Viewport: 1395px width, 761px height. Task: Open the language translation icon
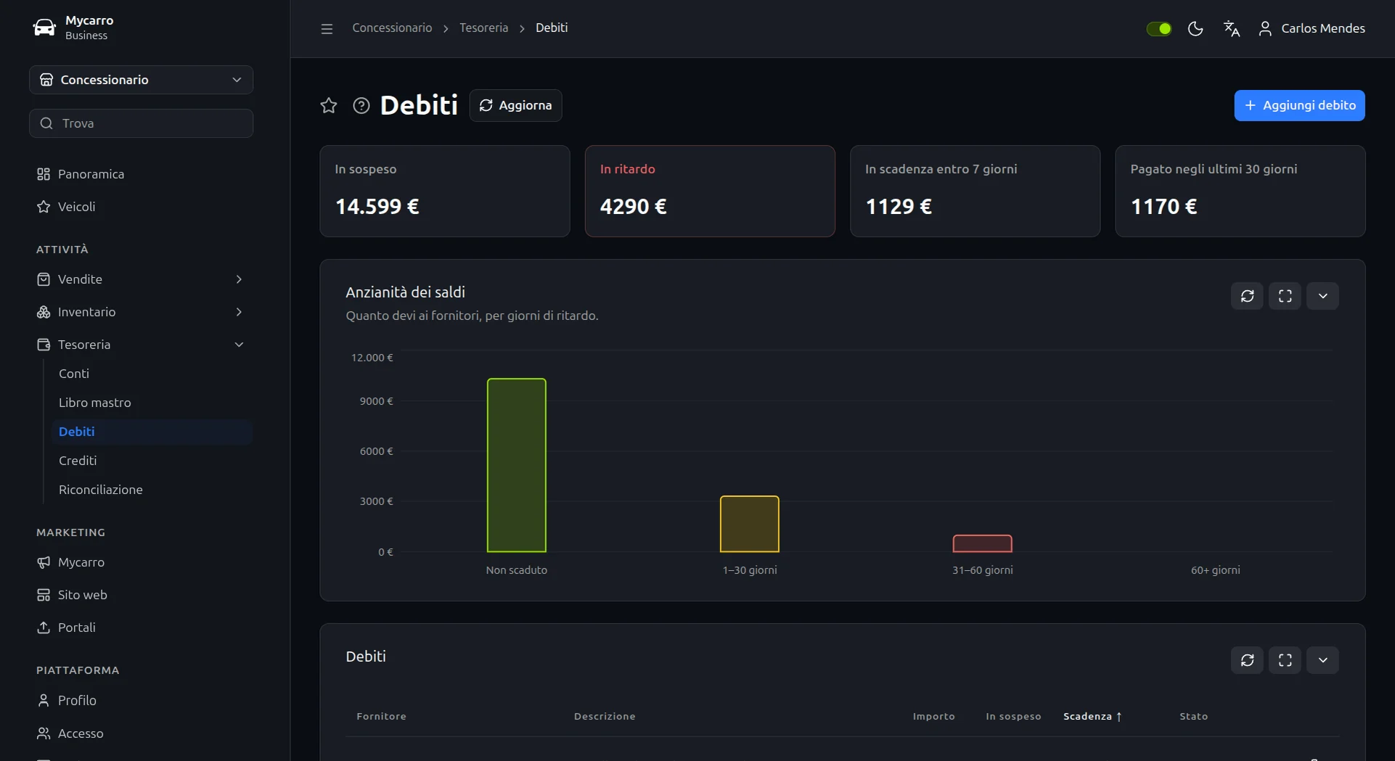point(1232,28)
